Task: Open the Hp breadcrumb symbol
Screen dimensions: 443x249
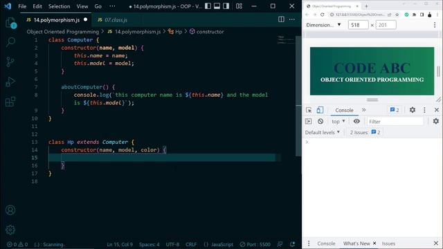Action: pyautogui.click(x=175, y=32)
